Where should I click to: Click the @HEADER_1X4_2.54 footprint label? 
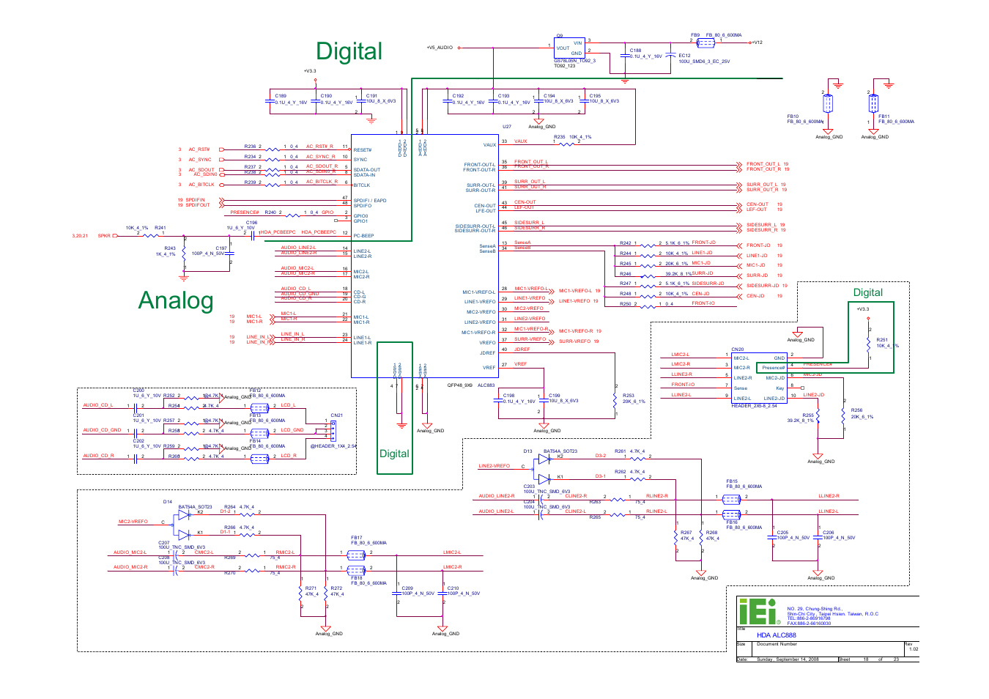[333, 446]
